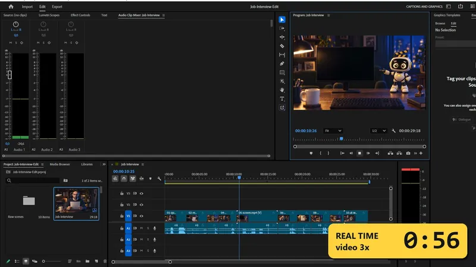
Task: Toggle A1 track target button
Action: point(128,228)
